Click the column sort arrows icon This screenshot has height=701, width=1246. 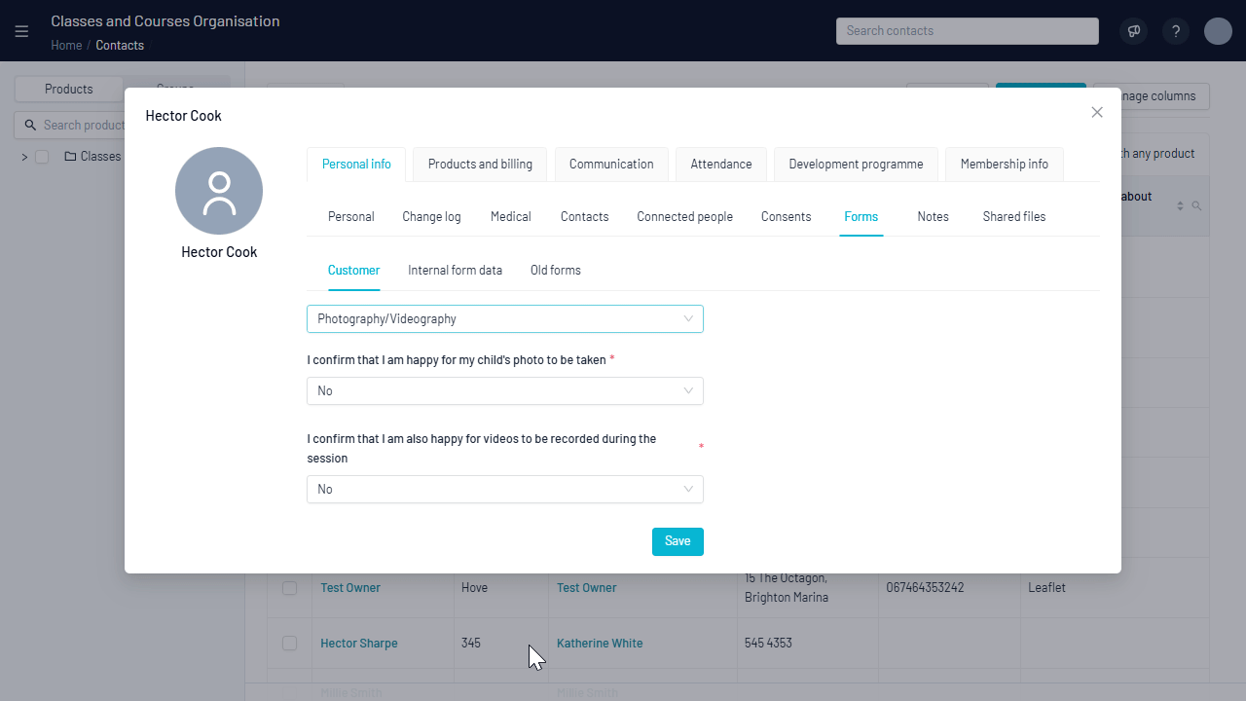[x=1180, y=206]
